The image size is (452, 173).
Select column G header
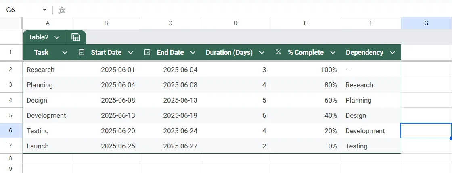pyautogui.click(x=426, y=23)
